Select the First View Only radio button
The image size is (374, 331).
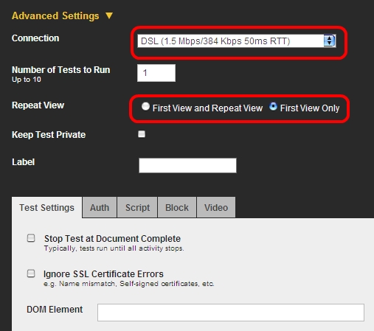(273, 107)
